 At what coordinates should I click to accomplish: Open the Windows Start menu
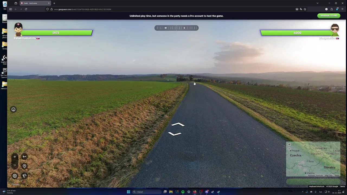(128, 192)
